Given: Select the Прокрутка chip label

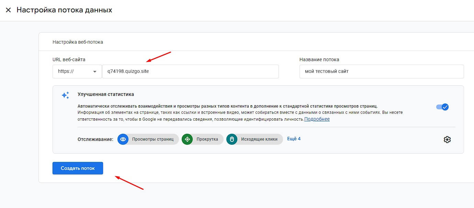Looking at the screenshot, I should click(x=207, y=139).
